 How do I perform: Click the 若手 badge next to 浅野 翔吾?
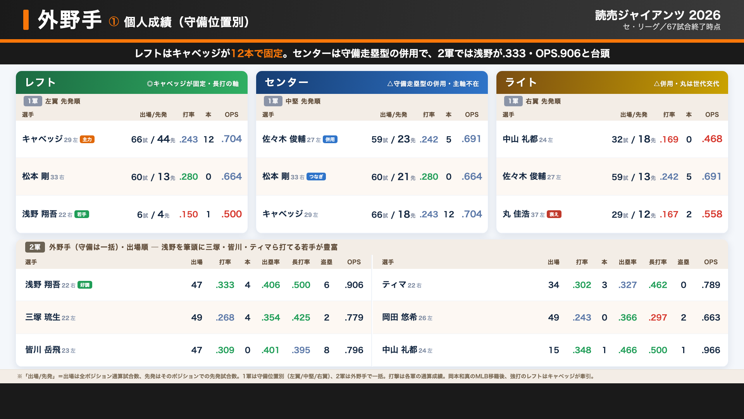(82, 215)
